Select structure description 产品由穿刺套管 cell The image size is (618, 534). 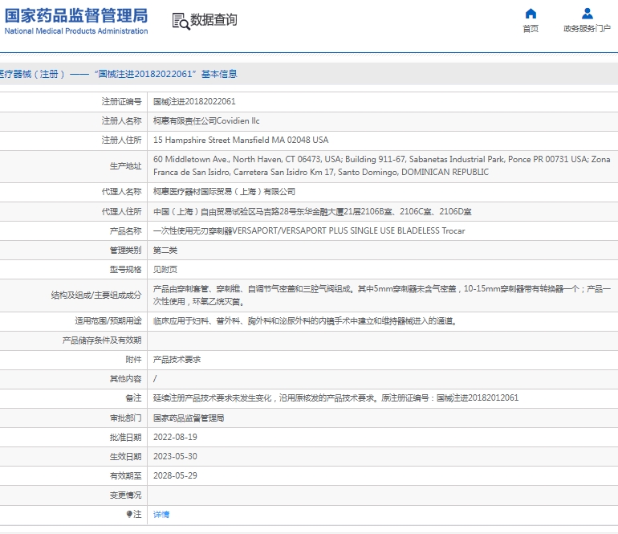[381, 296]
